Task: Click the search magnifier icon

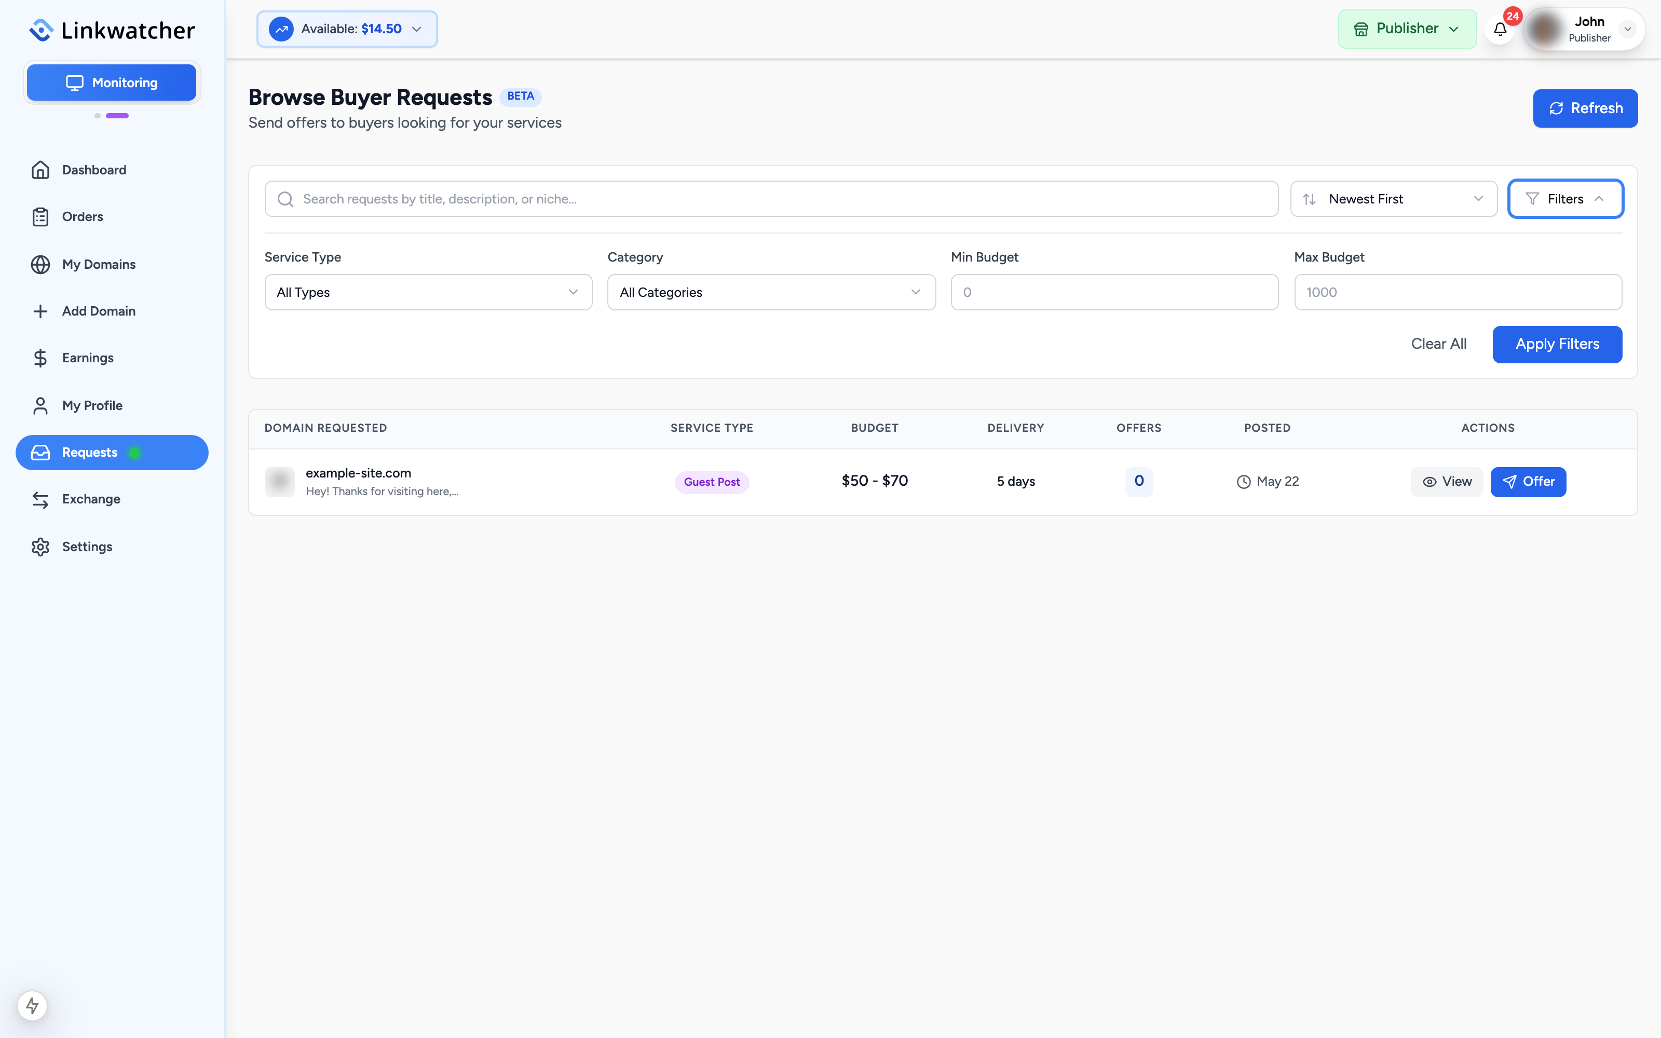Action: (285, 199)
